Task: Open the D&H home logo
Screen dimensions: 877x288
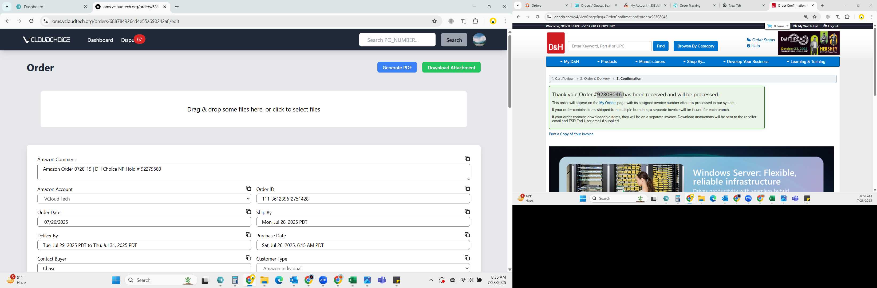Action: (x=556, y=43)
